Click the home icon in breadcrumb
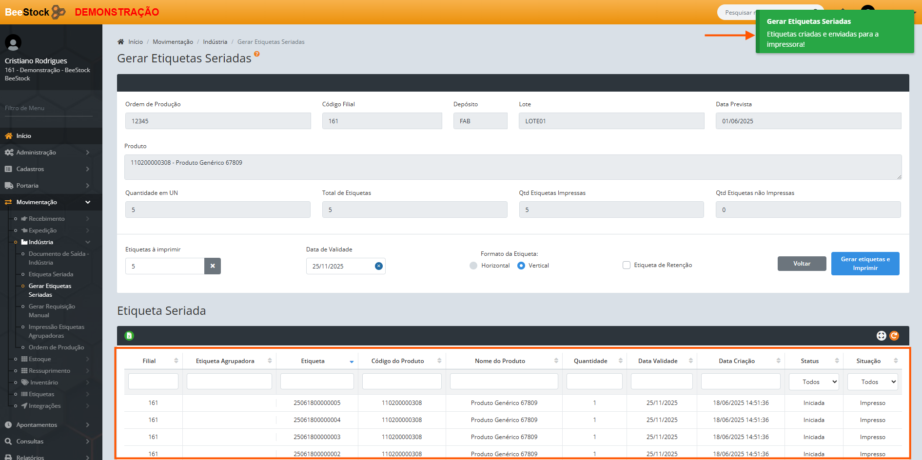Image resolution: width=922 pixels, height=460 pixels. click(121, 42)
